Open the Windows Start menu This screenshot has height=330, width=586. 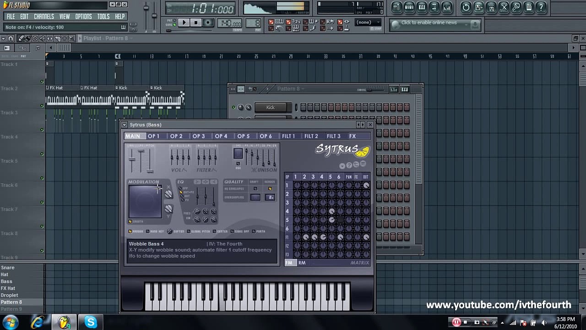10,322
